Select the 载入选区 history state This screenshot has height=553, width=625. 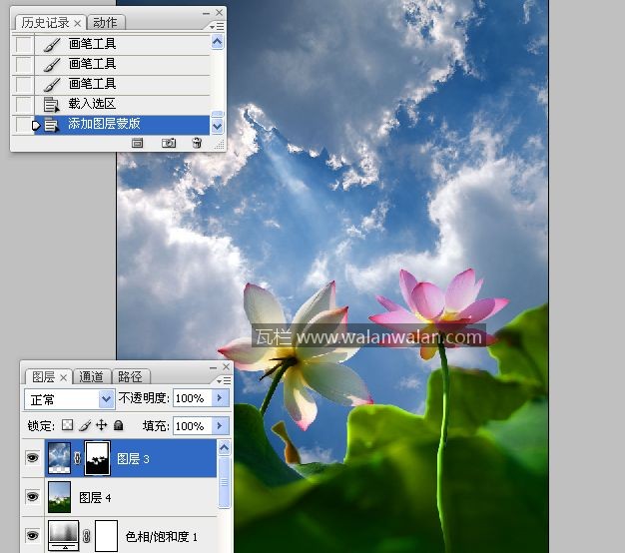pyautogui.click(x=92, y=104)
